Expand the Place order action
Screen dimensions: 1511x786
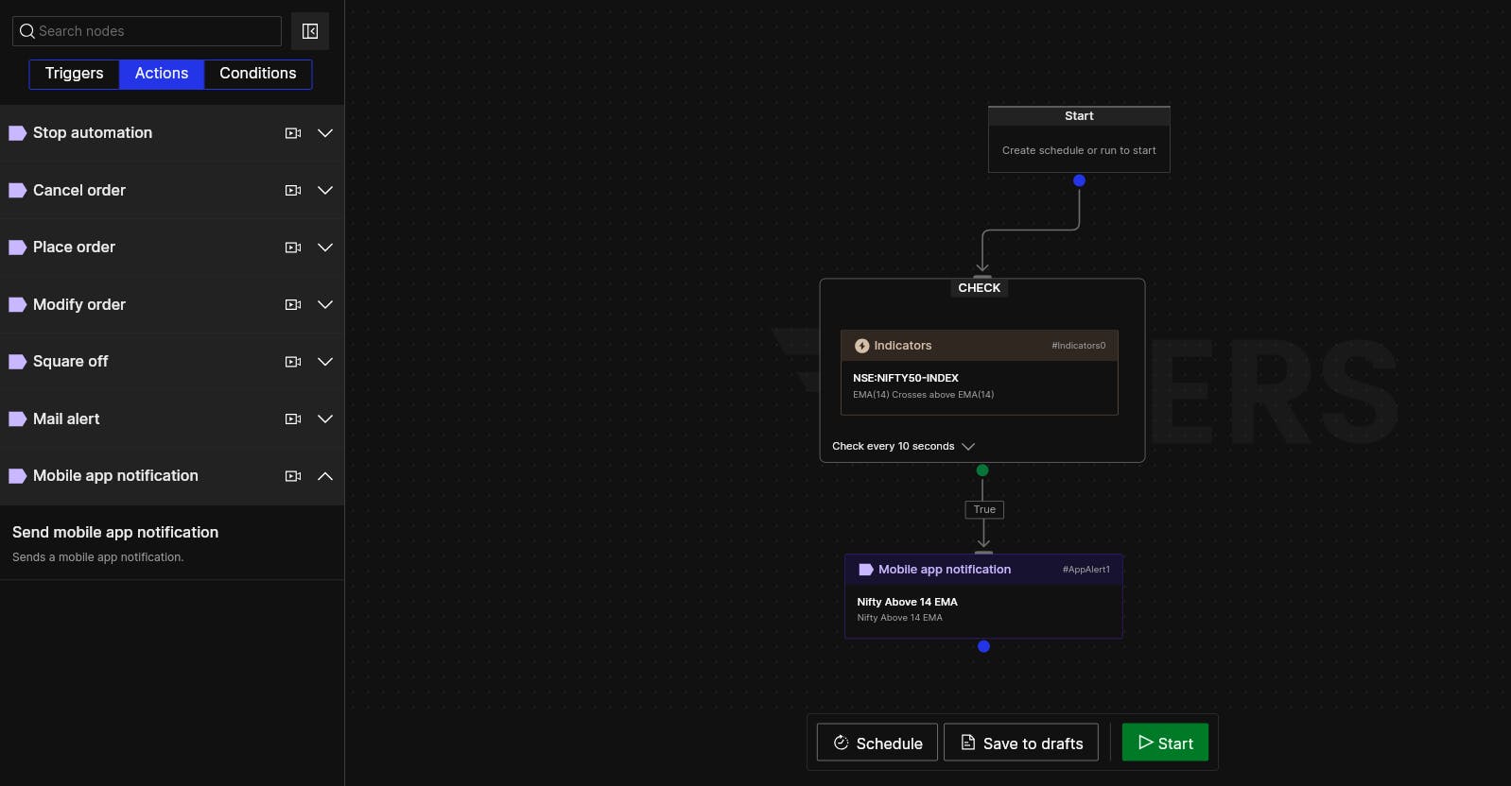click(325, 248)
